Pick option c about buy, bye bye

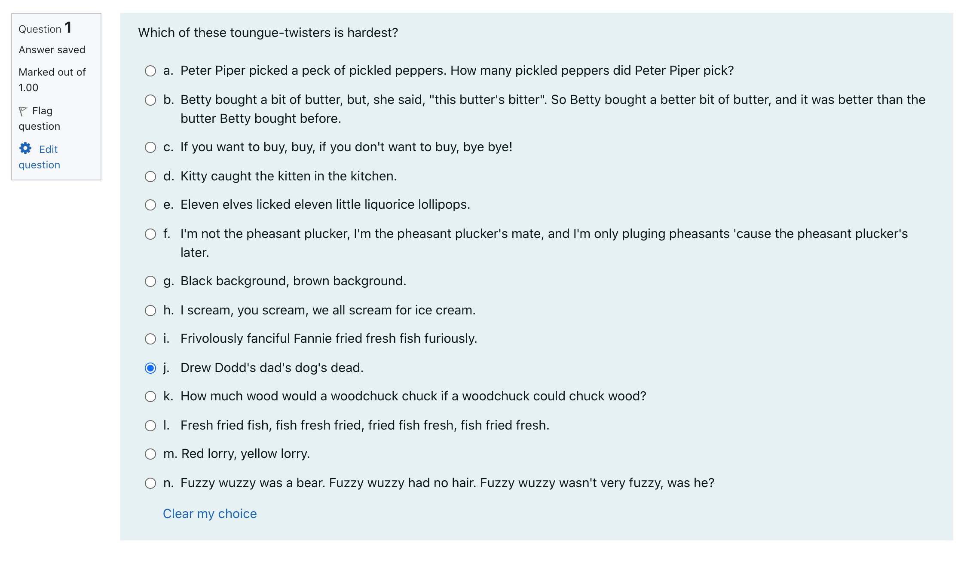click(150, 147)
